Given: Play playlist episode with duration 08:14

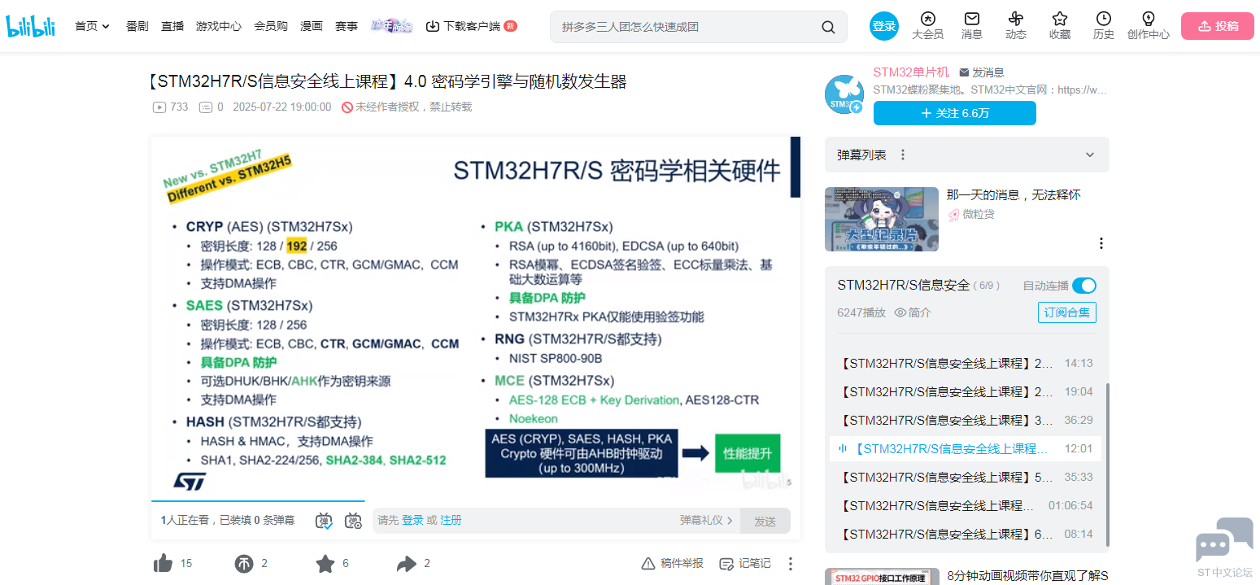Looking at the screenshot, I should pos(967,534).
